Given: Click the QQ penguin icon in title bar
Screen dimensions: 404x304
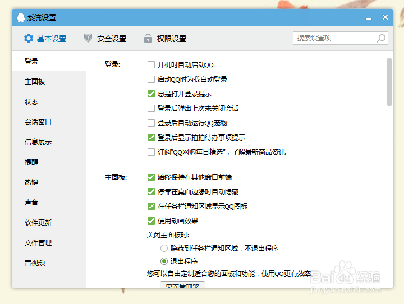Looking at the screenshot, I should point(21,17).
